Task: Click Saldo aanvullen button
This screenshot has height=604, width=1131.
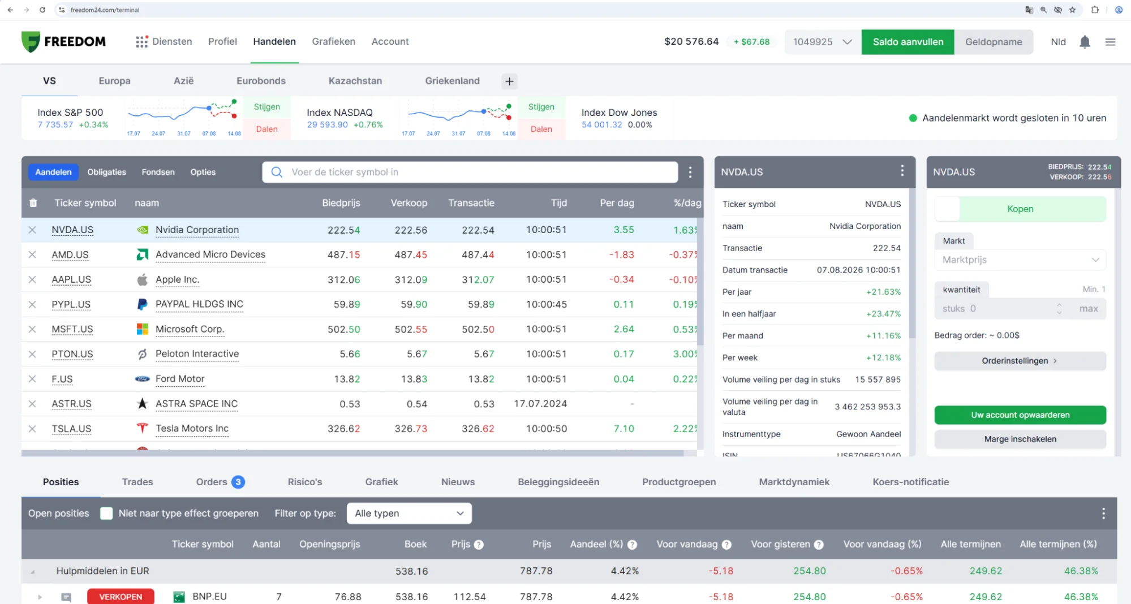Action: 908,42
